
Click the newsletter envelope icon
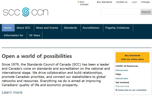point(117,90)
